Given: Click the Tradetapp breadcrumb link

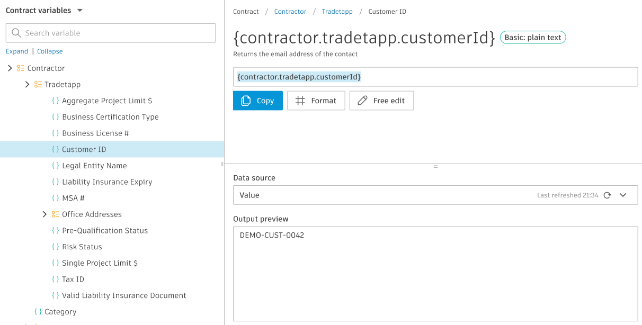Looking at the screenshot, I should [337, 11].
